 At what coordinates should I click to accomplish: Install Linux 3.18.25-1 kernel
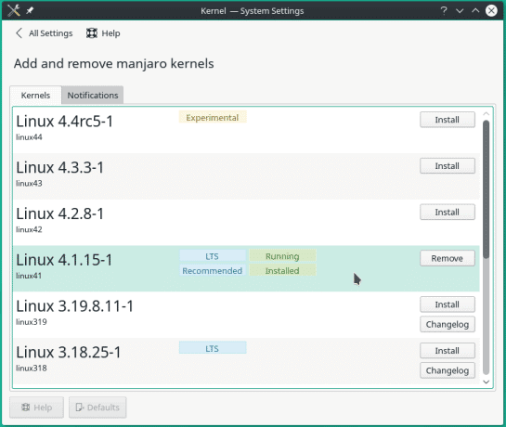coord(448,351)
